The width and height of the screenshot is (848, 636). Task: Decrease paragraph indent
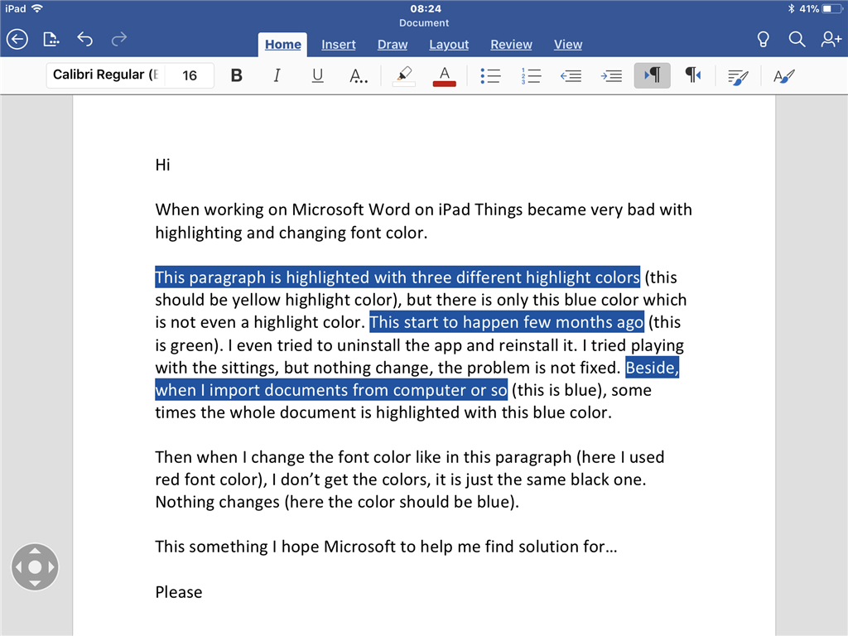point(571,75)
